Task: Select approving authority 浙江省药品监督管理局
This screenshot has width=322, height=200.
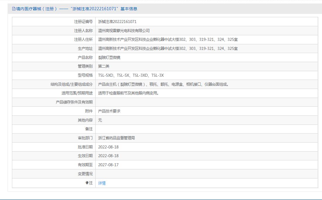Action: coord(117,138)
